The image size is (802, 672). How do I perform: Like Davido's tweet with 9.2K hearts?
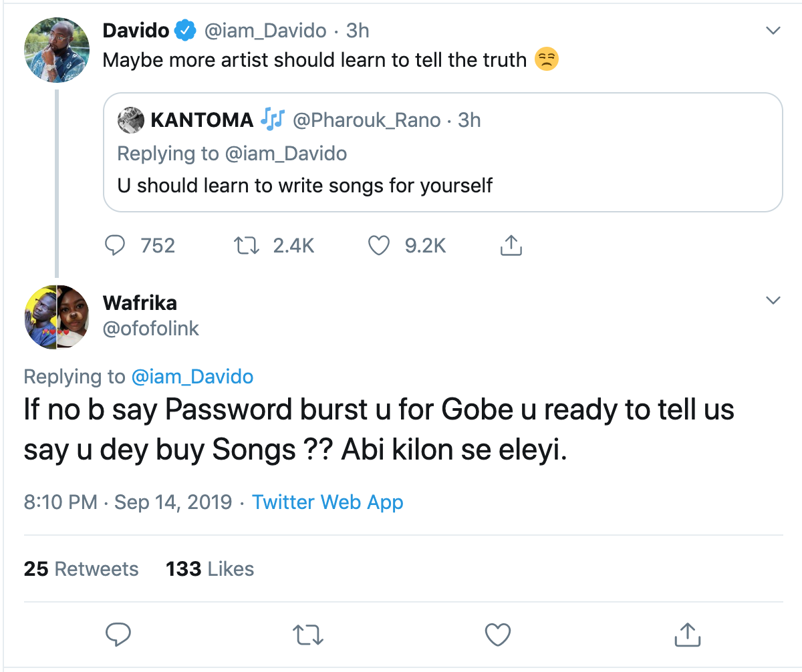379,246
